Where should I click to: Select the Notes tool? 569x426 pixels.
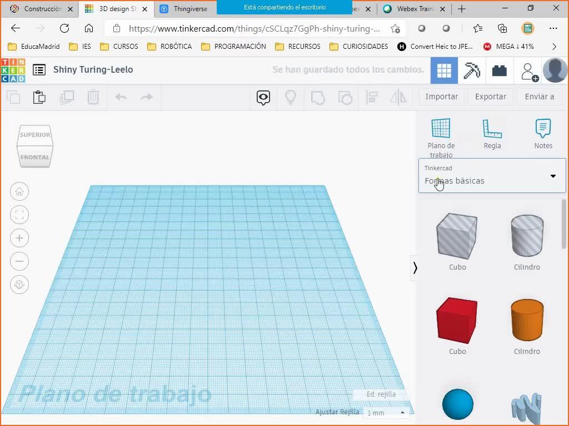tap(543, 134)
